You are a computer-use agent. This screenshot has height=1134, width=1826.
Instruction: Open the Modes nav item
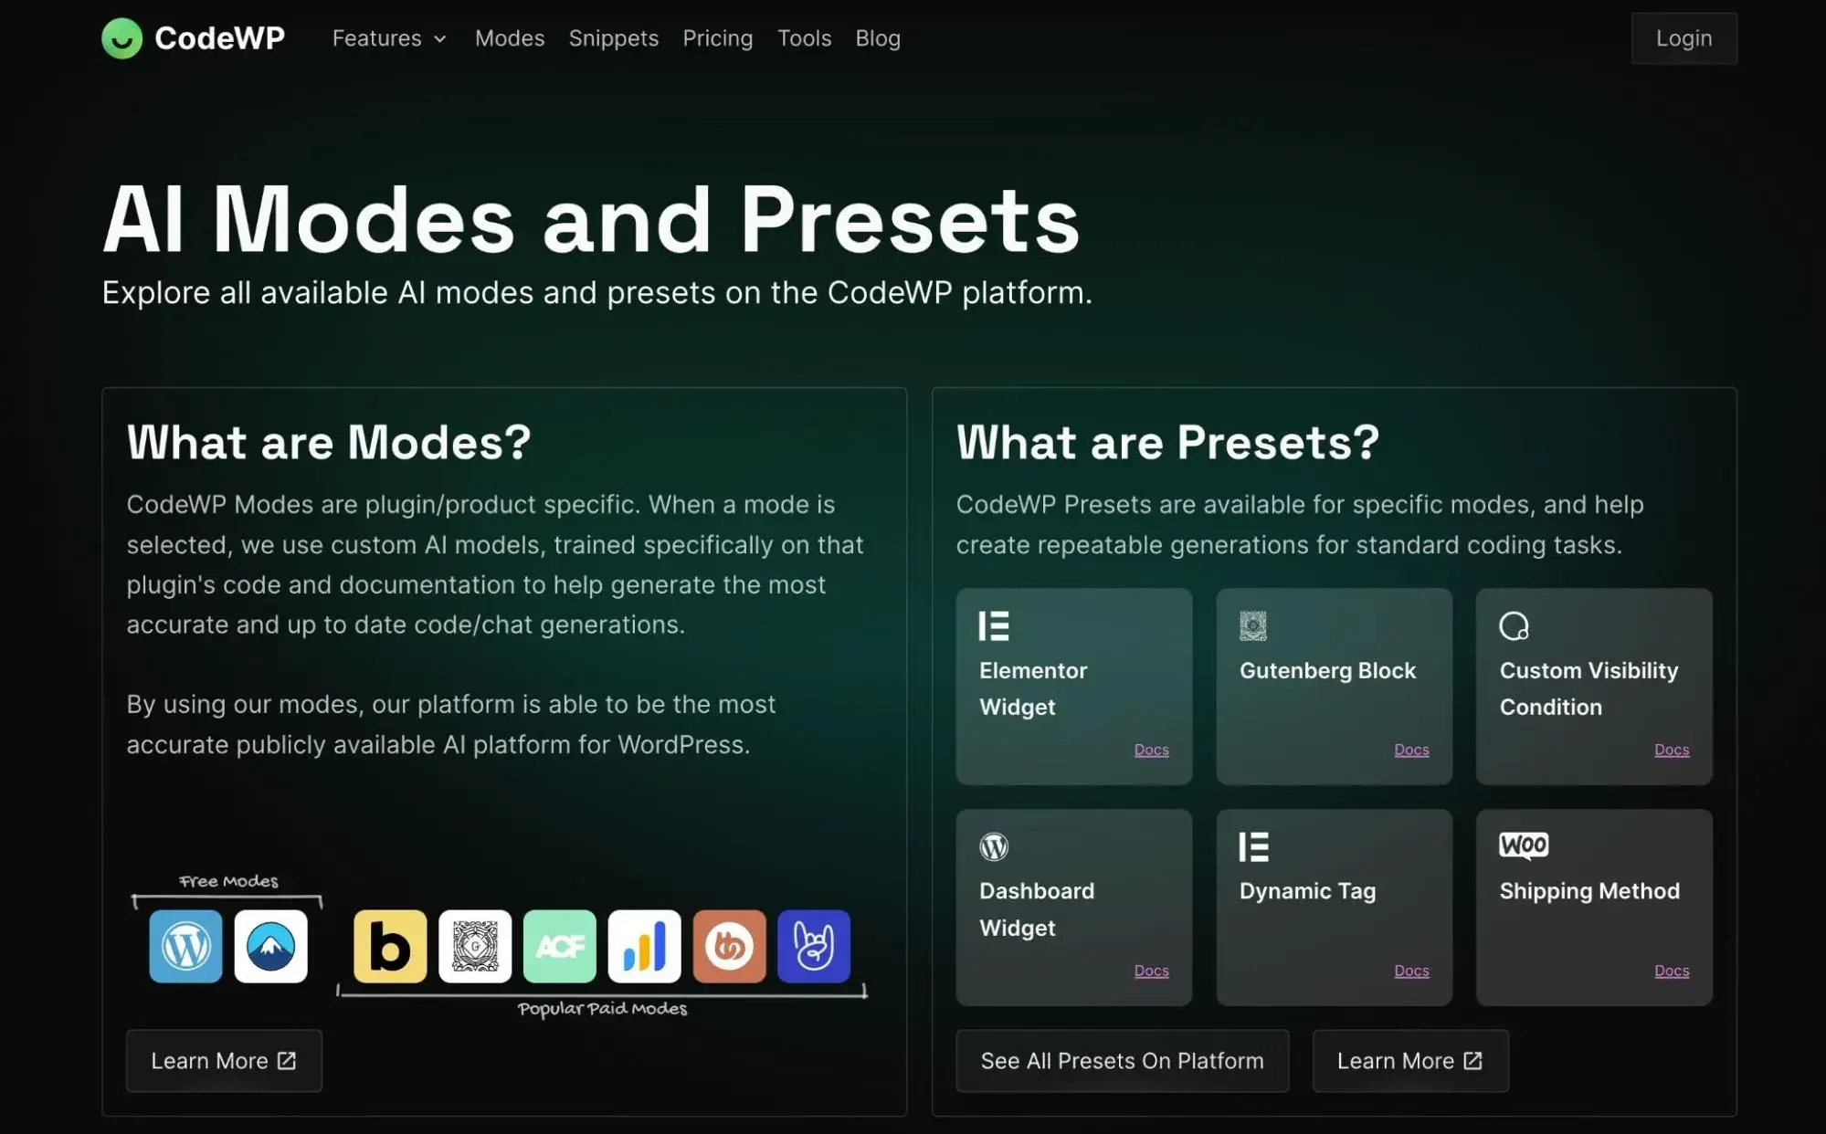[x=509, y=38]
